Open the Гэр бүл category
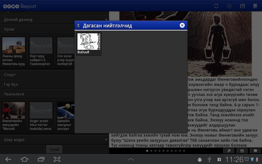262x164 pixels. point(37,85)
